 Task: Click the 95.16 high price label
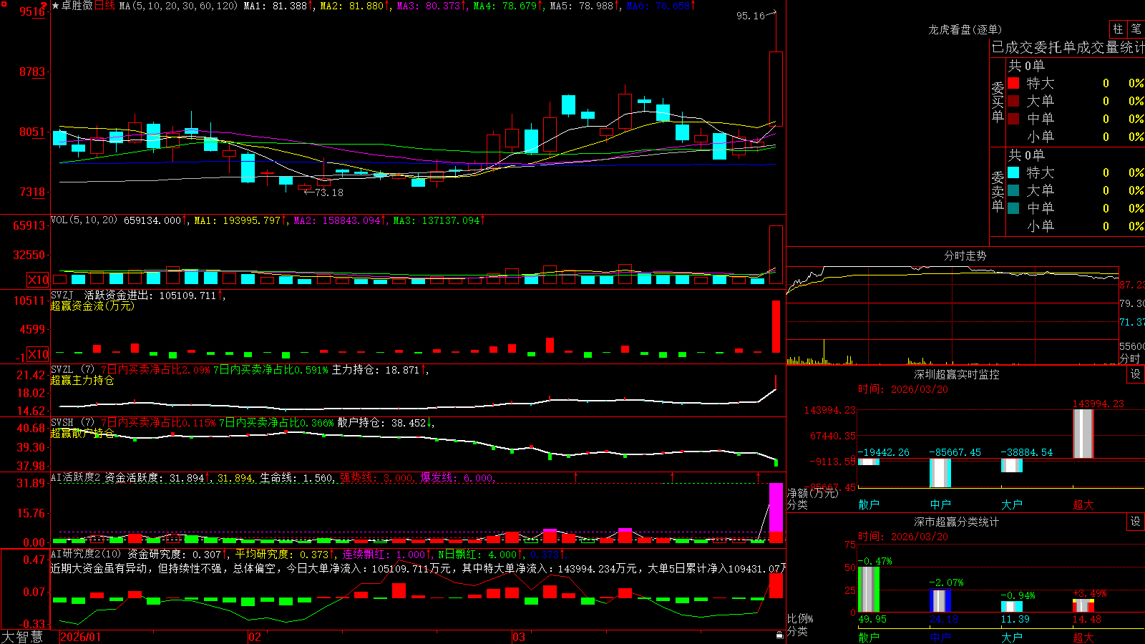(x=750, y=16)
